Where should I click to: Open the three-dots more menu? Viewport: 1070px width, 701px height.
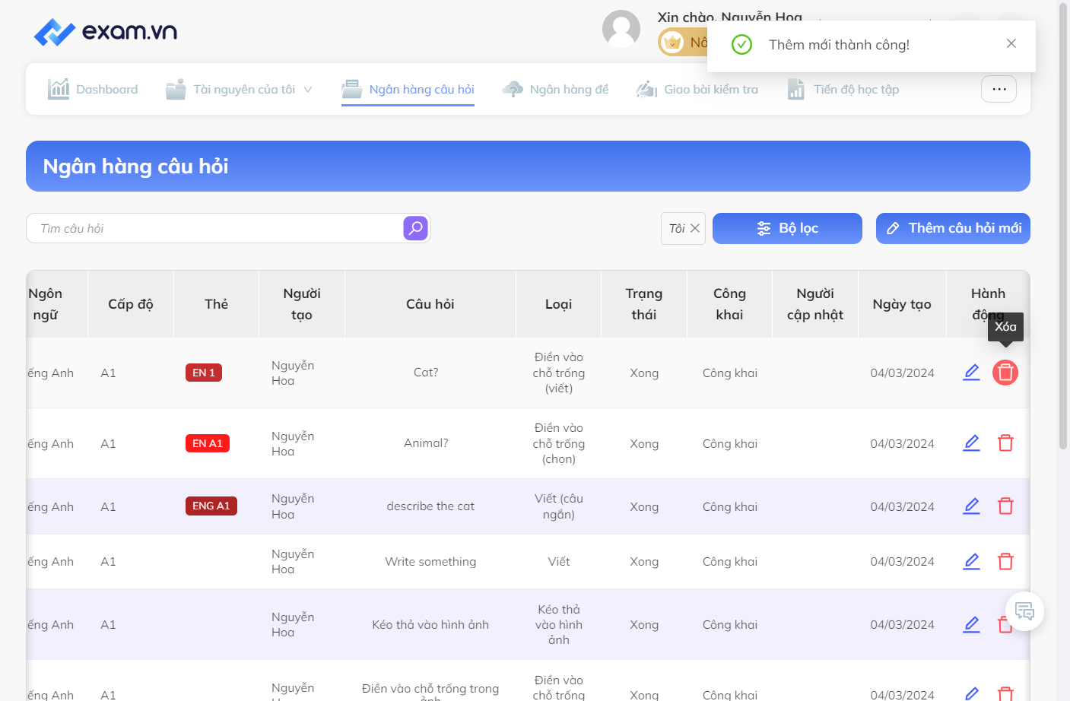tap(999, 89)
